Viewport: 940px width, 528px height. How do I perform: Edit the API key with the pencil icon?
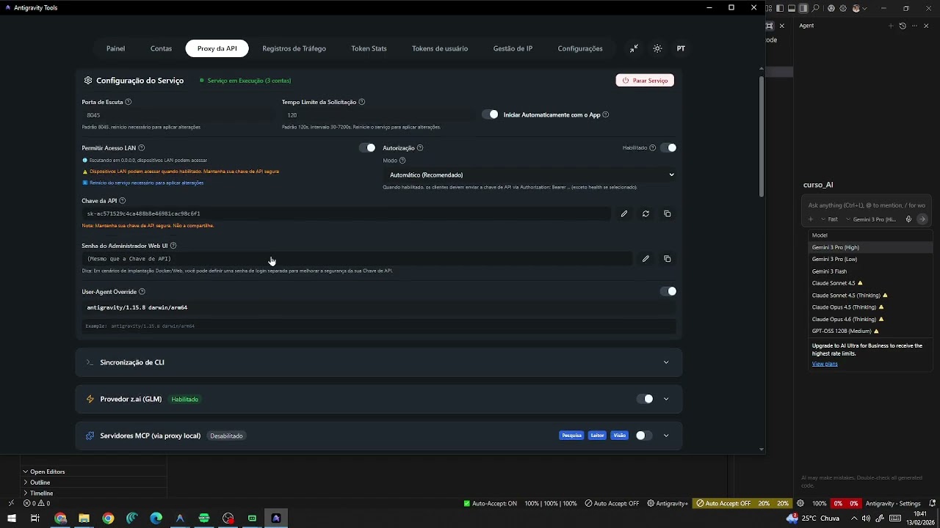click(624, 213)
